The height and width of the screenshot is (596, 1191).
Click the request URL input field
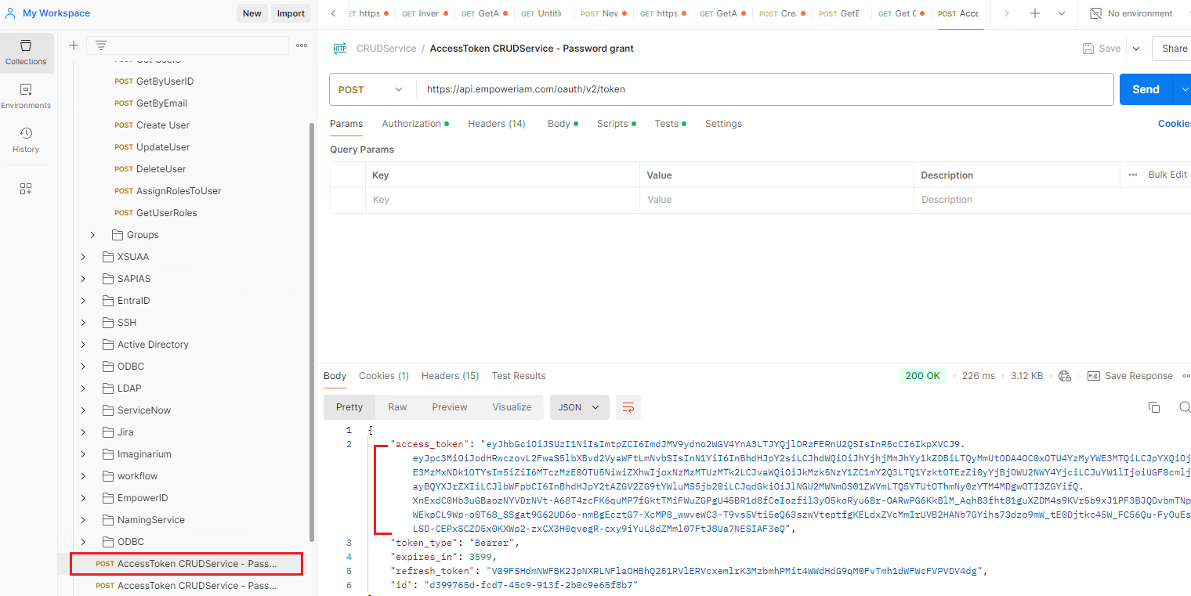[764, 89]
